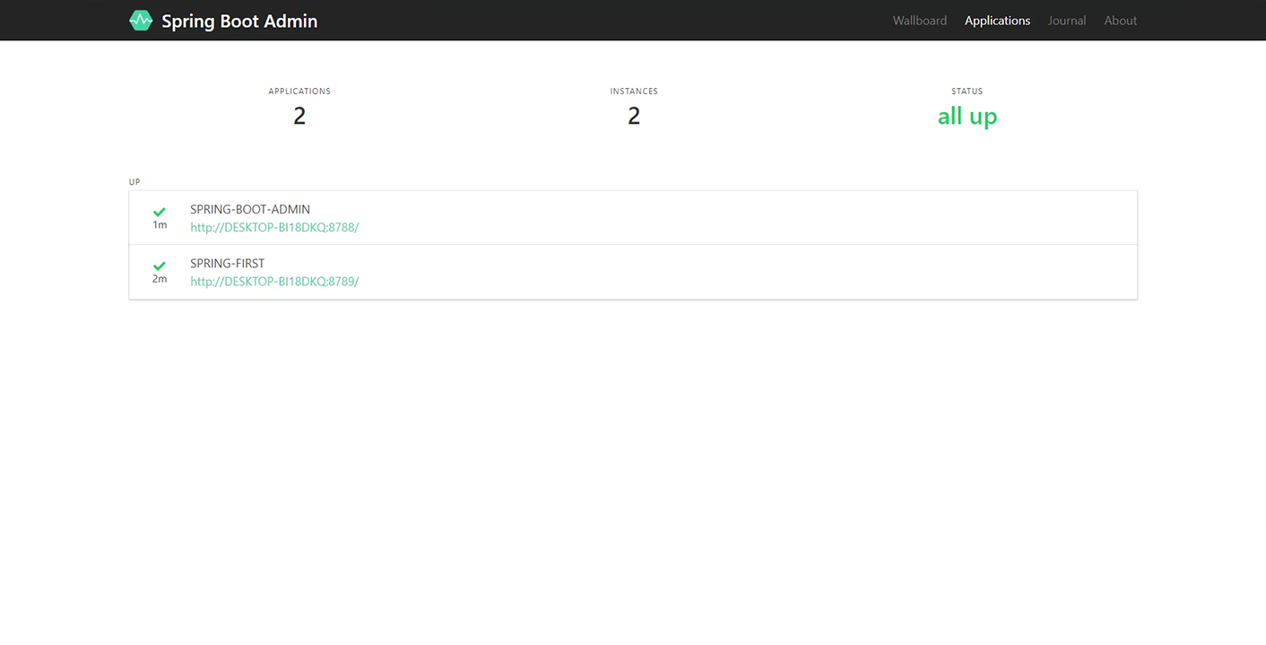Select the Applications nav item
Image resolution: width=1266 pixels, height=645 pixels.
pyautogui.click(x=997, y=21)
